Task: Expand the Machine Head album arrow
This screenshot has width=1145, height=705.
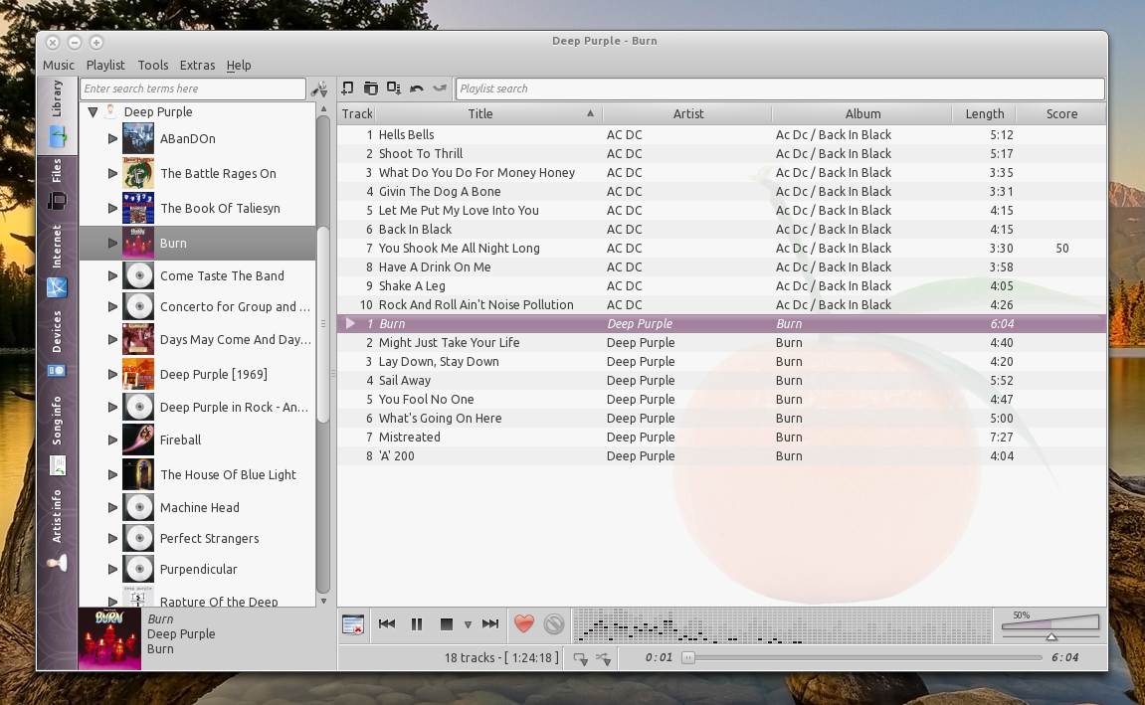Action: click(x=112, y=507)
